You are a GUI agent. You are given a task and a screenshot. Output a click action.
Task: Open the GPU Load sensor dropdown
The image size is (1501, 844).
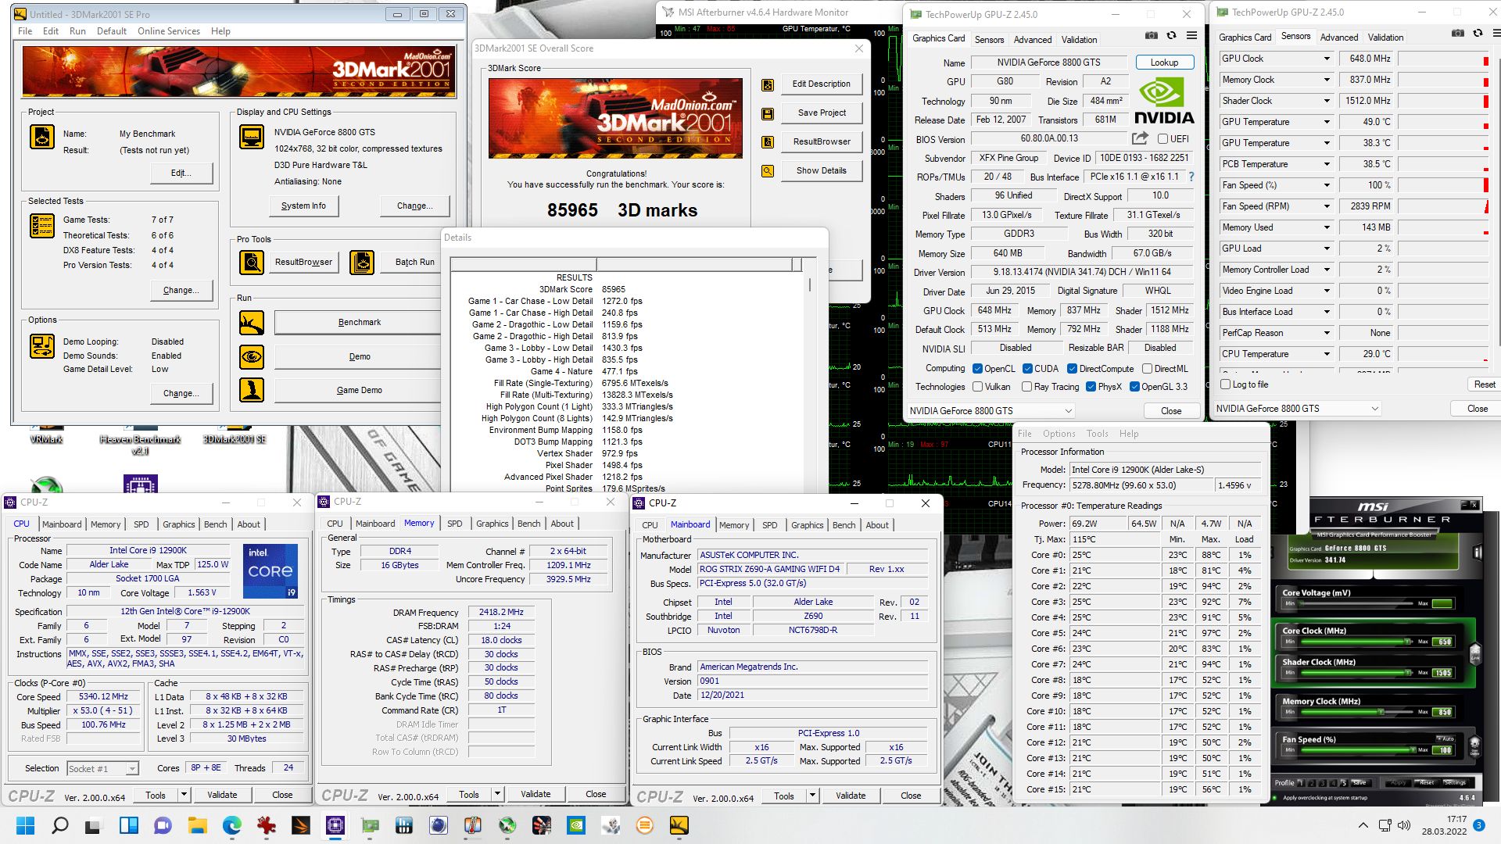(1327, 249)
